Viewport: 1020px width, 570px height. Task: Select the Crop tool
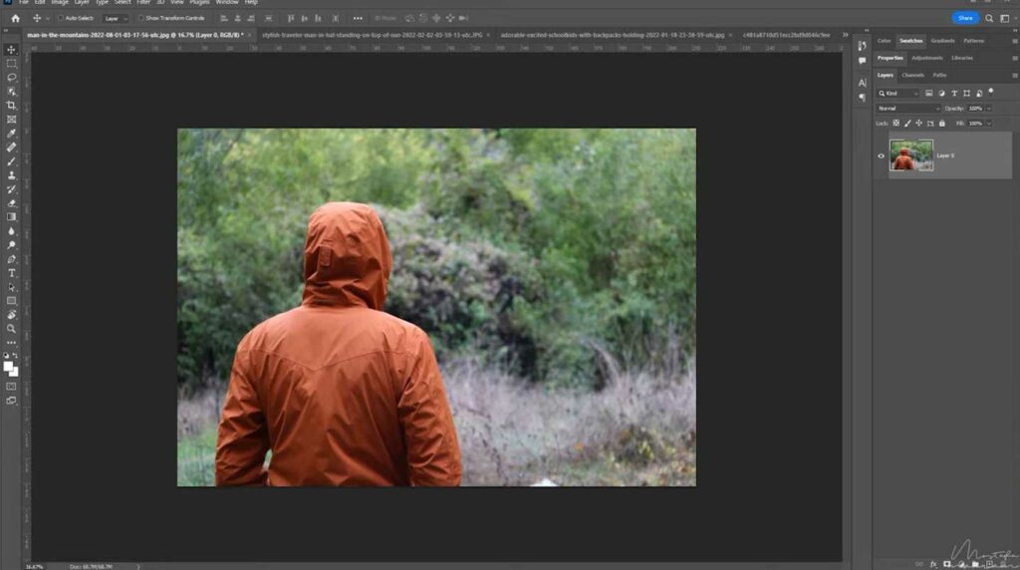pos(11,106)
